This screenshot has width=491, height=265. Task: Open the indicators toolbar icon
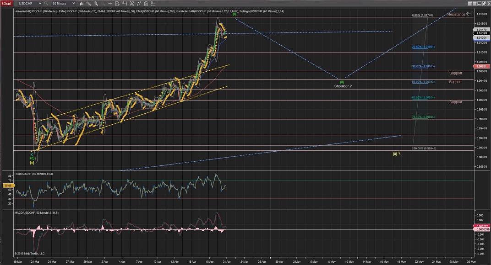[x=139, y=4]
